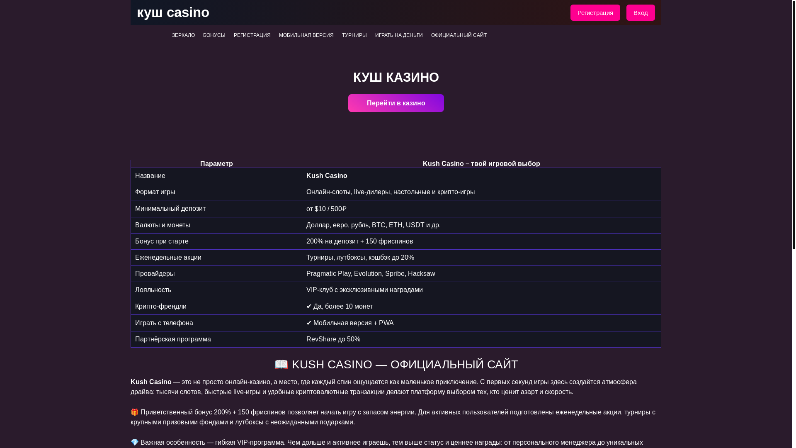Open the ЗЕРКАЛО menu item

coord(183,35)
